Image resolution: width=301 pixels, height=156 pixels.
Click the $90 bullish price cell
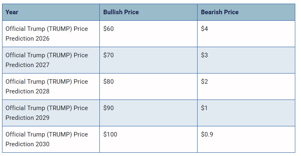click(x=148, y=113)
